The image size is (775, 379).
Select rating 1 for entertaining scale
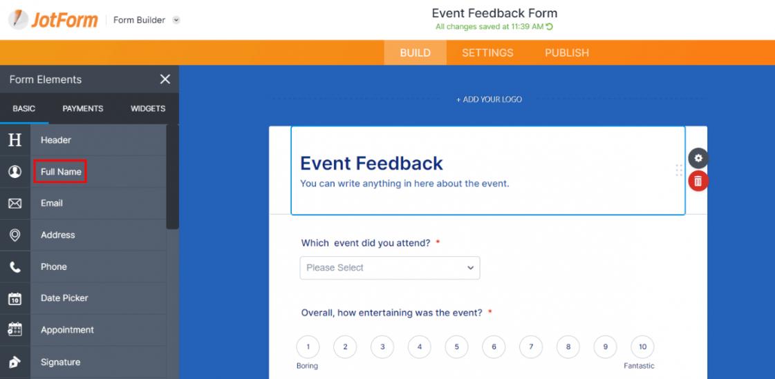pyautogui.click(x=308, y=347)
